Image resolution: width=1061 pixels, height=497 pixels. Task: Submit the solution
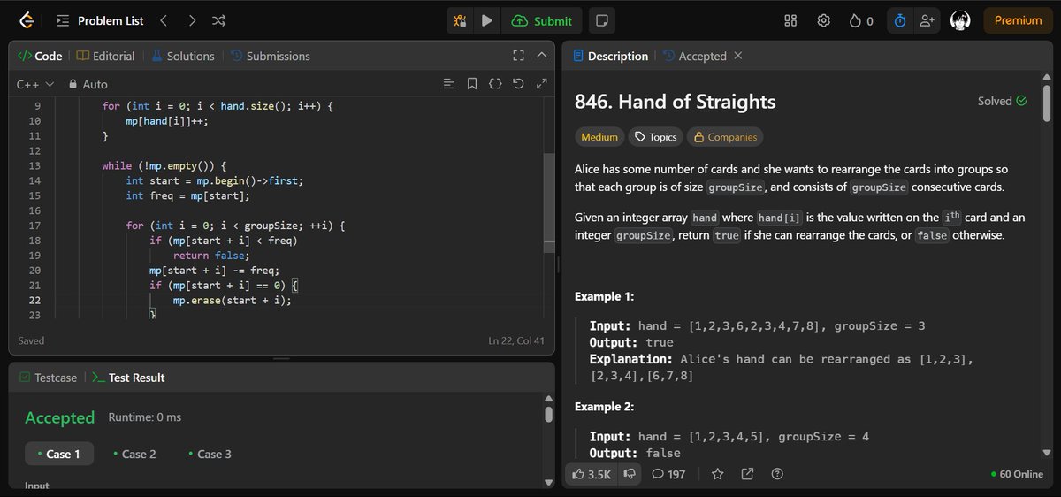tap(542, 20)
